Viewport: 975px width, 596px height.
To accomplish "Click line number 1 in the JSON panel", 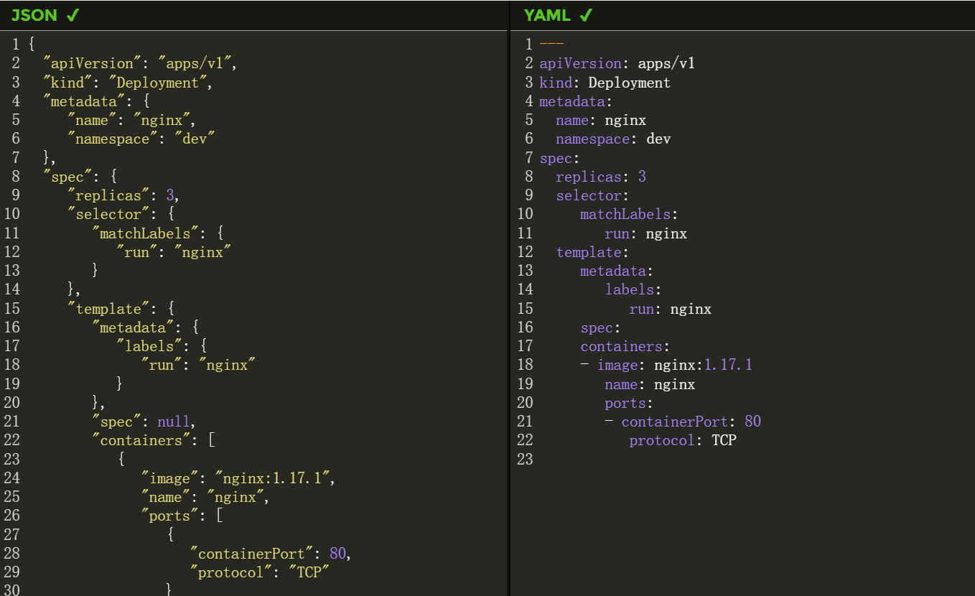I will tap(14, 44).
